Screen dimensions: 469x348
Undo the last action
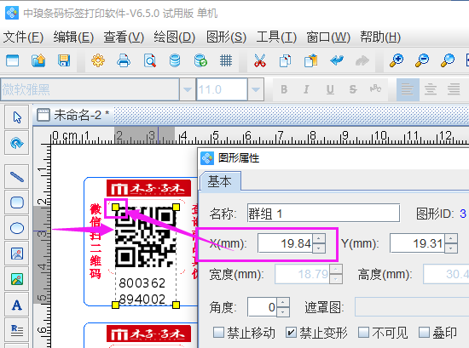pyautogui.click(x=337, y=60)
